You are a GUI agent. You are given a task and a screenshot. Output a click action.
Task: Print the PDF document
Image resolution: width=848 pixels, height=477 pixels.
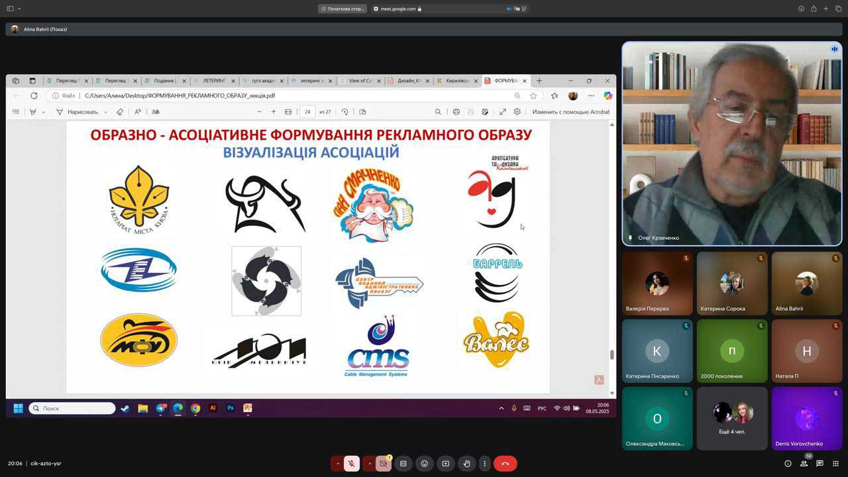click(456, 112)
